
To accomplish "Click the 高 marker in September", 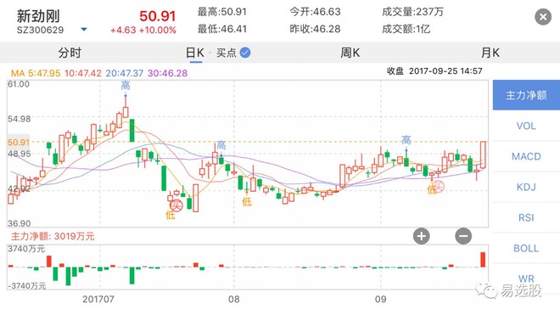I will pos(406,140).
